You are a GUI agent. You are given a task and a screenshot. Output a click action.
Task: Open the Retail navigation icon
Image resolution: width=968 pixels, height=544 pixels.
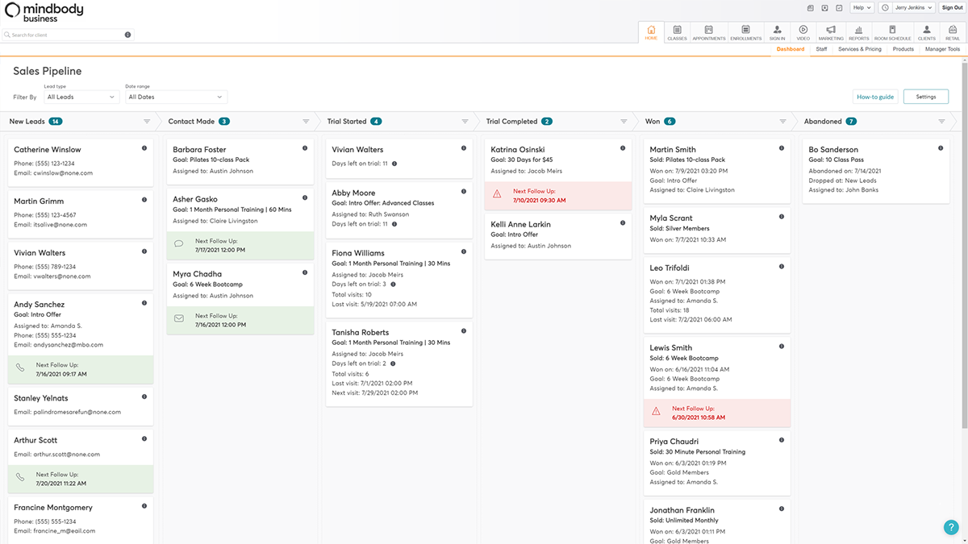point(953,32)
